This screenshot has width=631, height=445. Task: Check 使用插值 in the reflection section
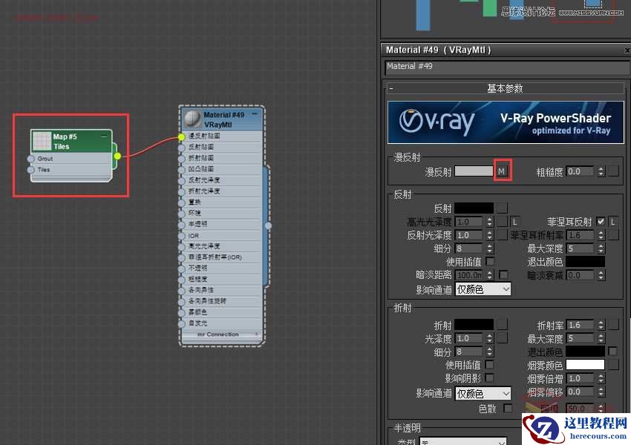[x=488, y=261]
